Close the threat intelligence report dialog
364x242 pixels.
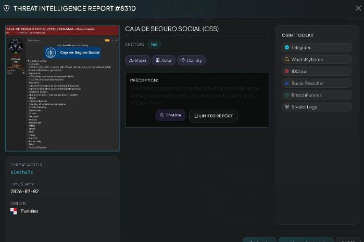pyautogui.click(x=358, y=8)
